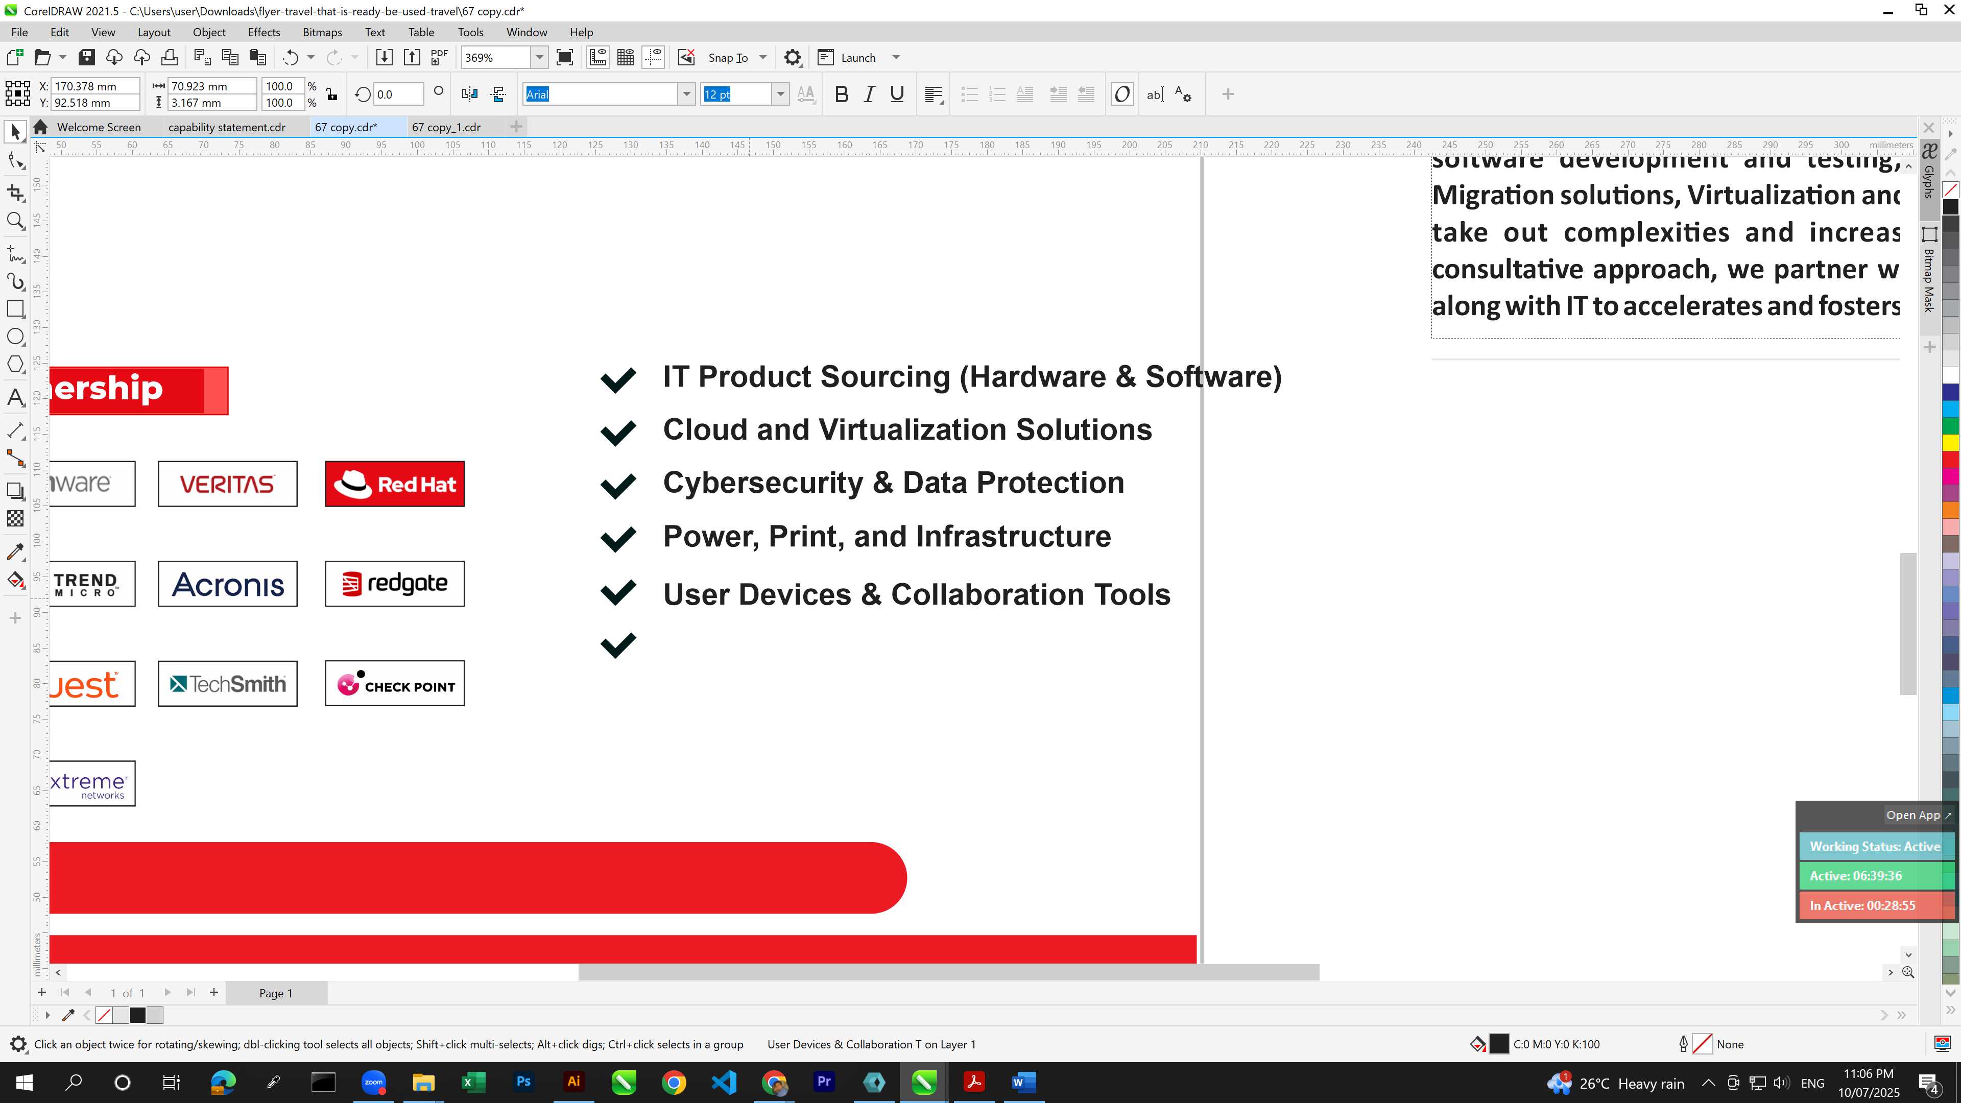Click the Full-screen preview icon

click(565, 57)
